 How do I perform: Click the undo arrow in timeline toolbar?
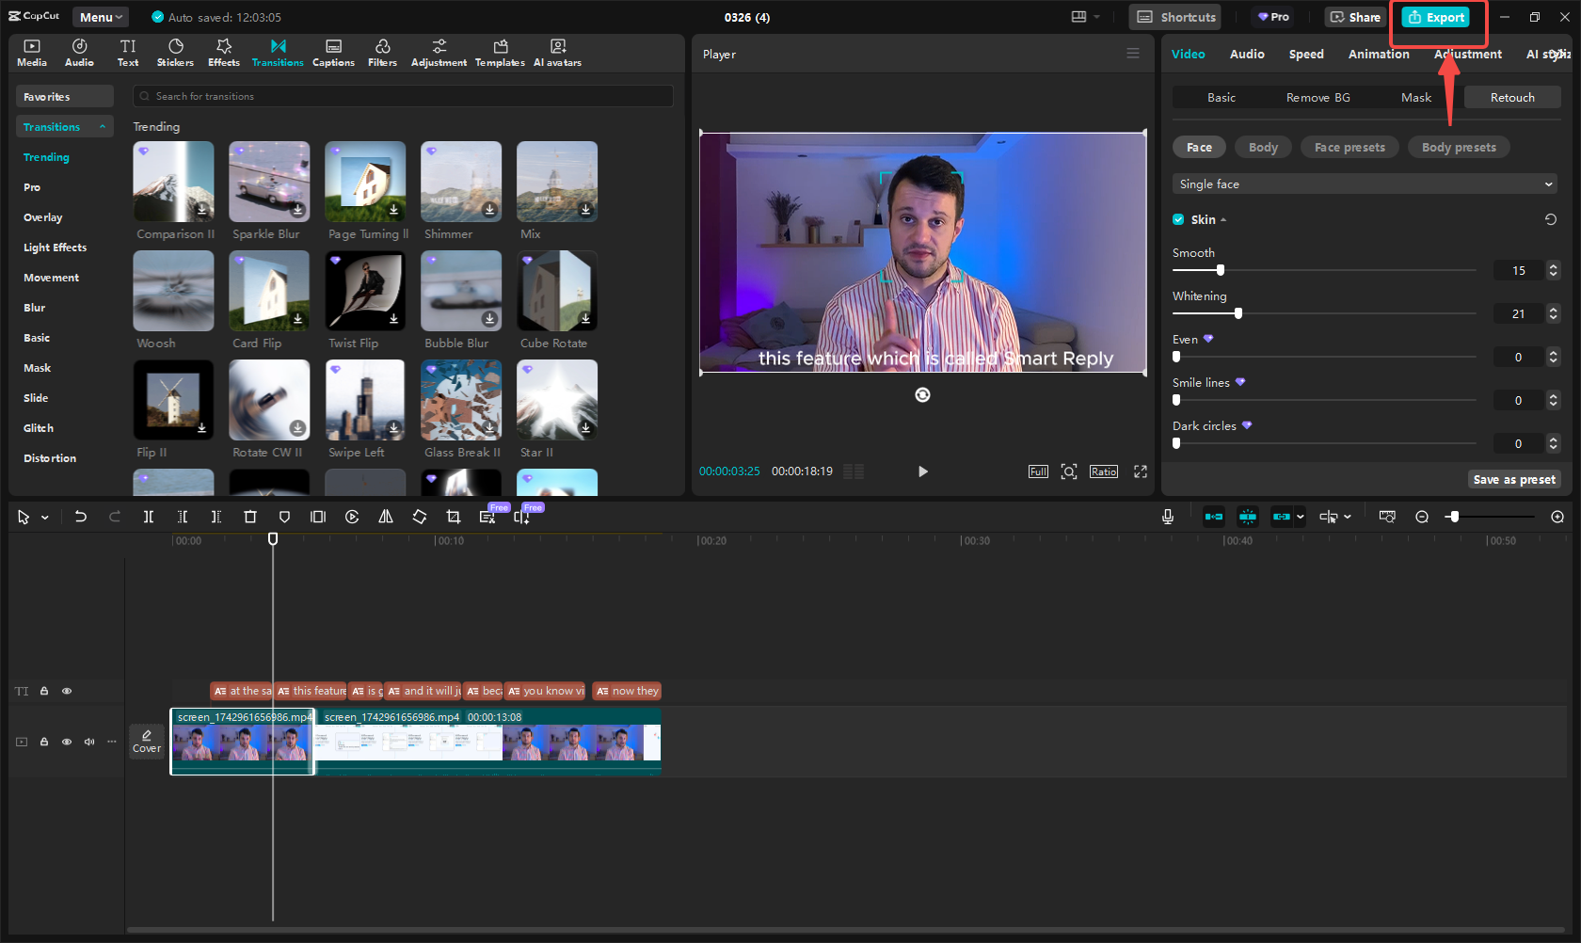(x=81, y=517)
